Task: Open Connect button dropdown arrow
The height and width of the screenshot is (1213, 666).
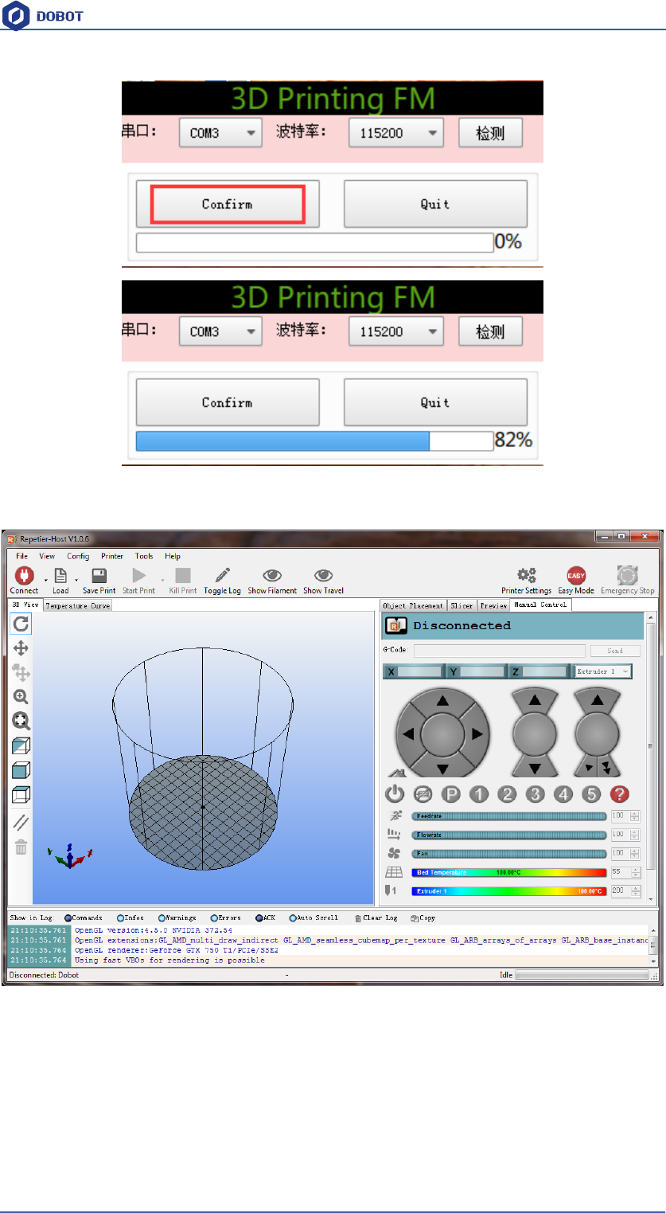Action: coord(45,579)
